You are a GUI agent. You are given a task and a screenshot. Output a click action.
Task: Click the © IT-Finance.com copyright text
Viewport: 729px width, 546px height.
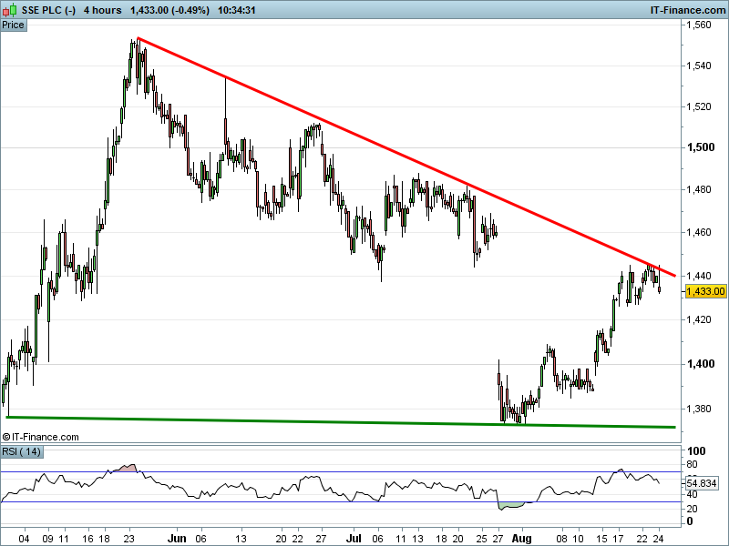click(40, 437)
